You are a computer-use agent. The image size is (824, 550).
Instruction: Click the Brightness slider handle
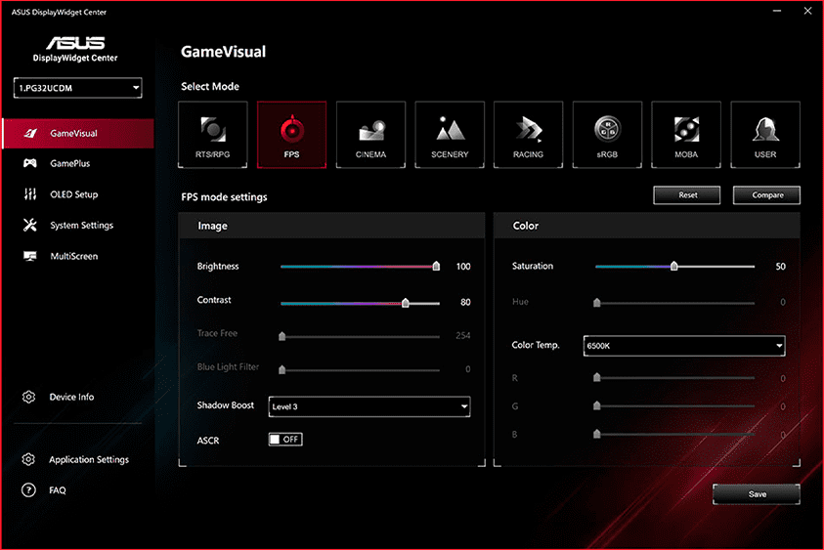point(436,267)
